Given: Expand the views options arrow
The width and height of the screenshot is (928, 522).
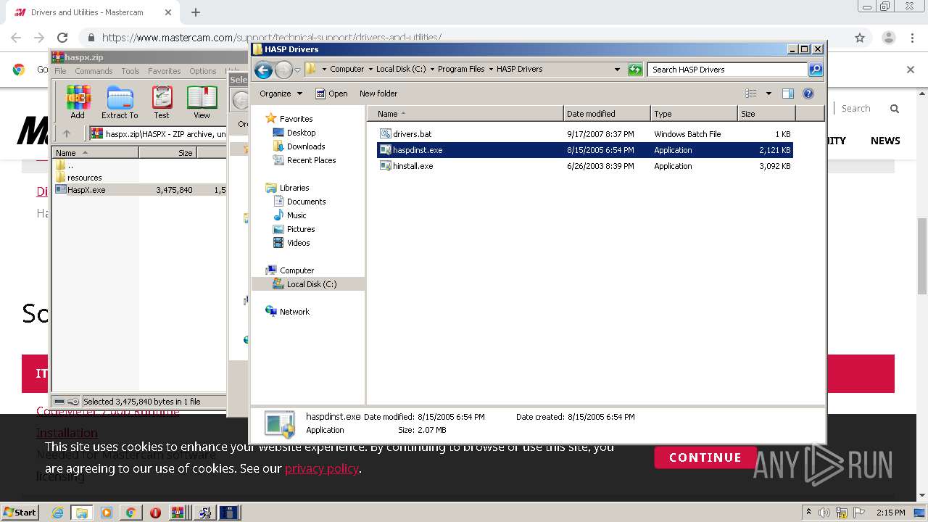Looking at the screenshot, I should [768, 94].
